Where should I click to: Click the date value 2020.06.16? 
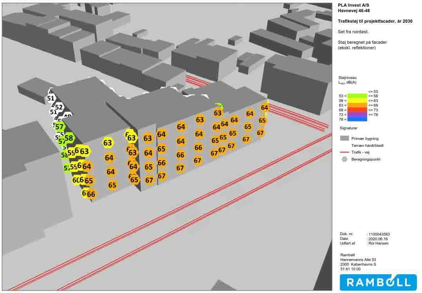[378, 239]
